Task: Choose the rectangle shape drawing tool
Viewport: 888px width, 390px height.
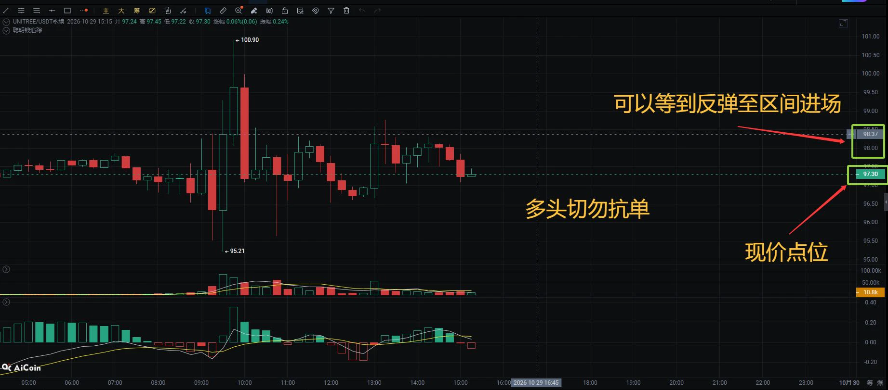Action: click(x=67, y=11)
